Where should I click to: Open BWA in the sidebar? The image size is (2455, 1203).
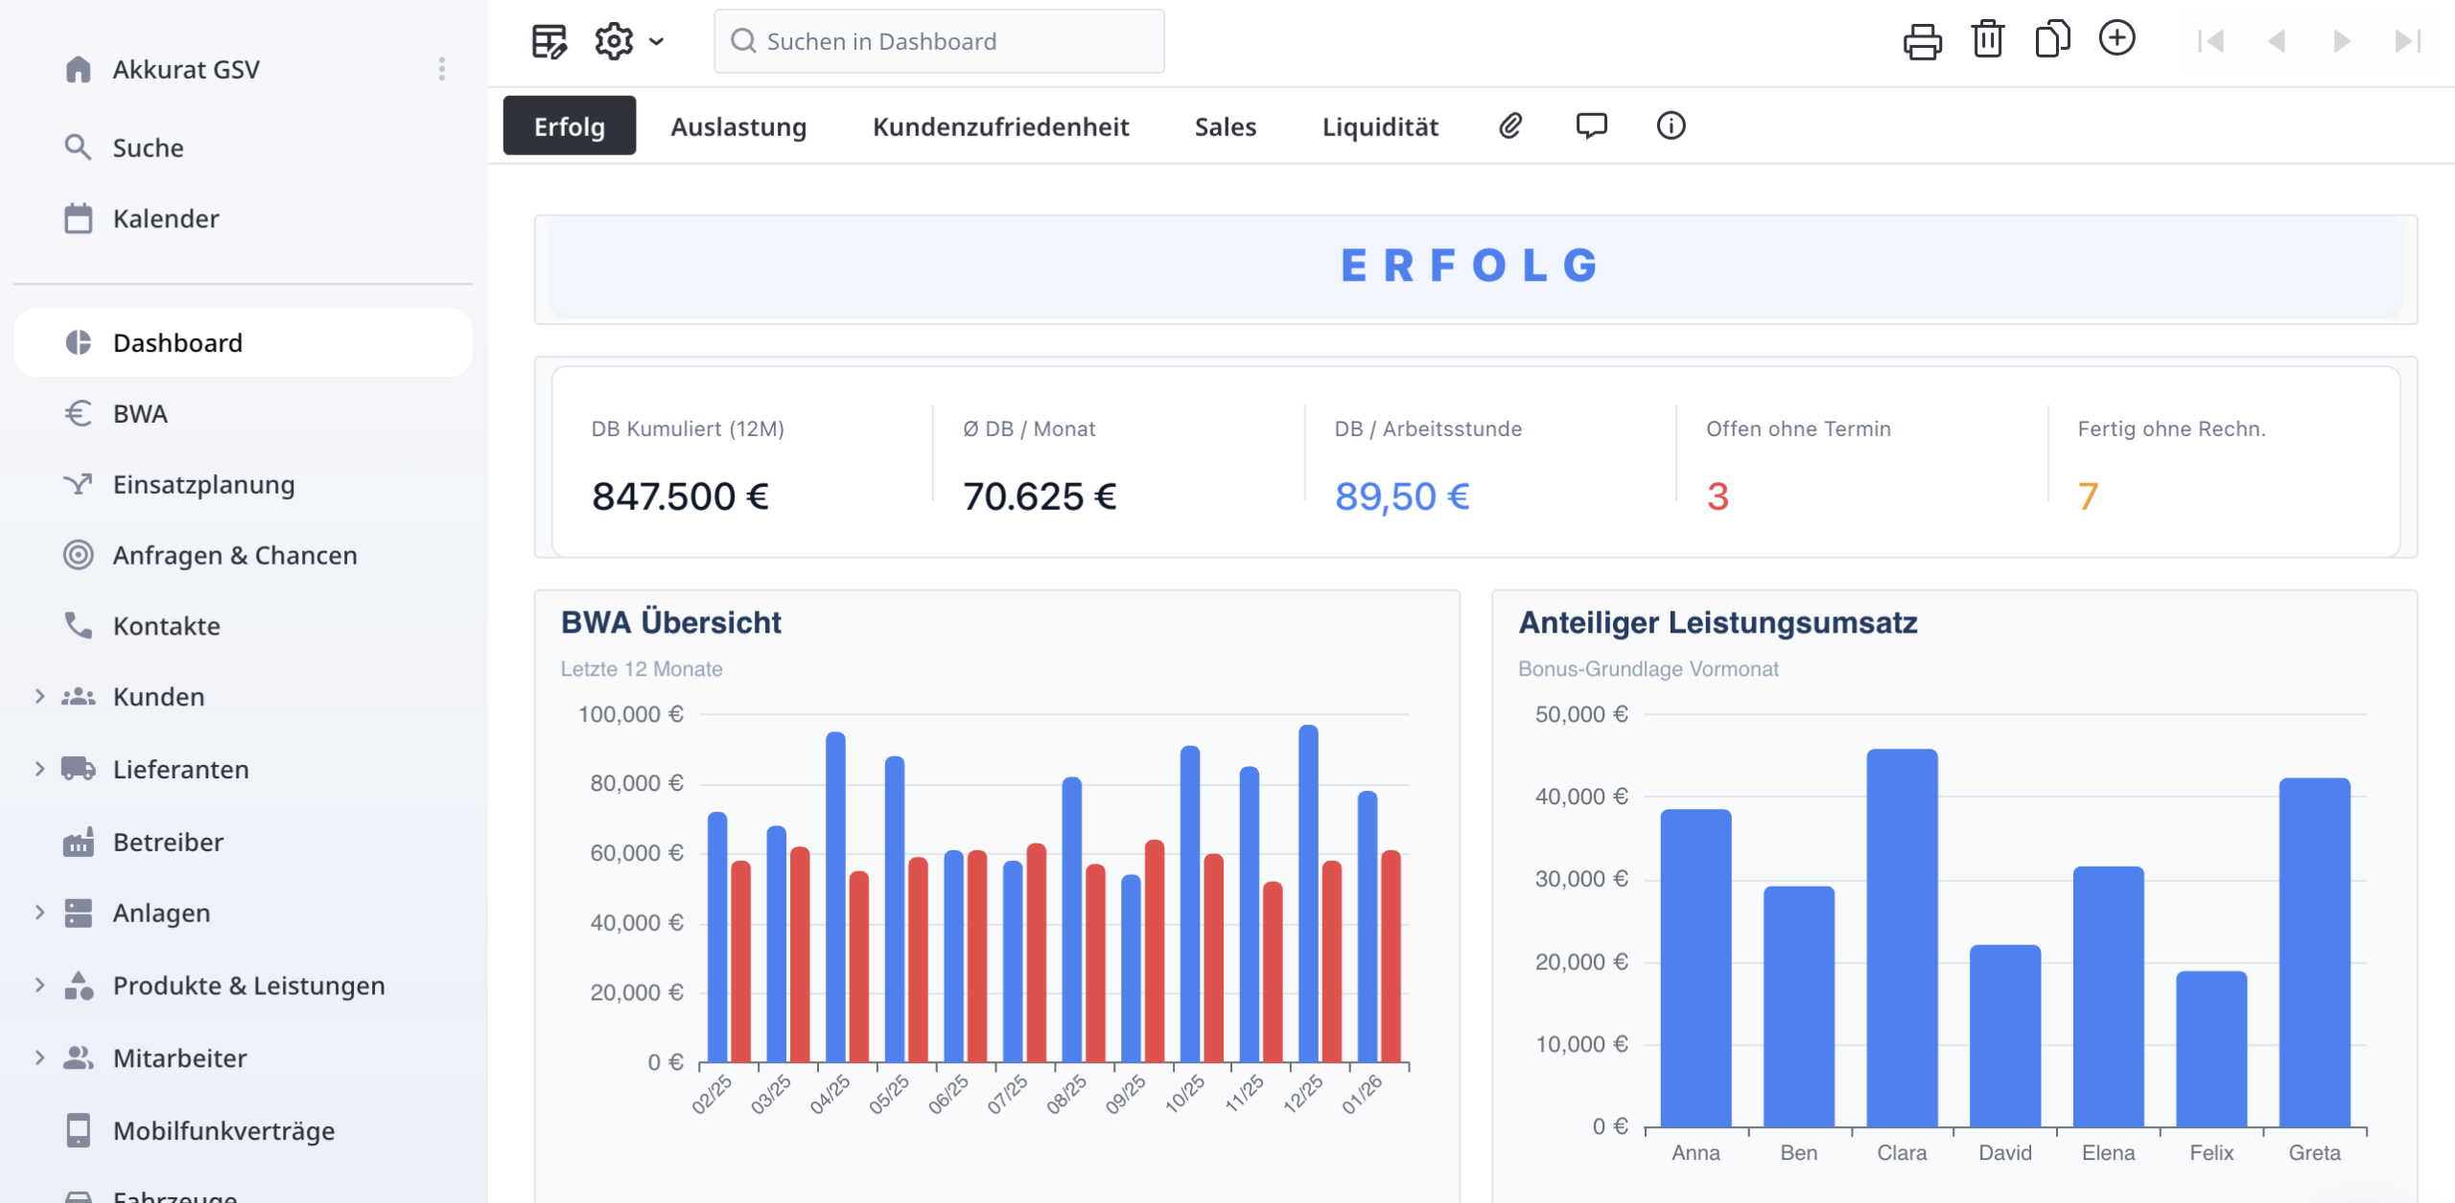140,414
